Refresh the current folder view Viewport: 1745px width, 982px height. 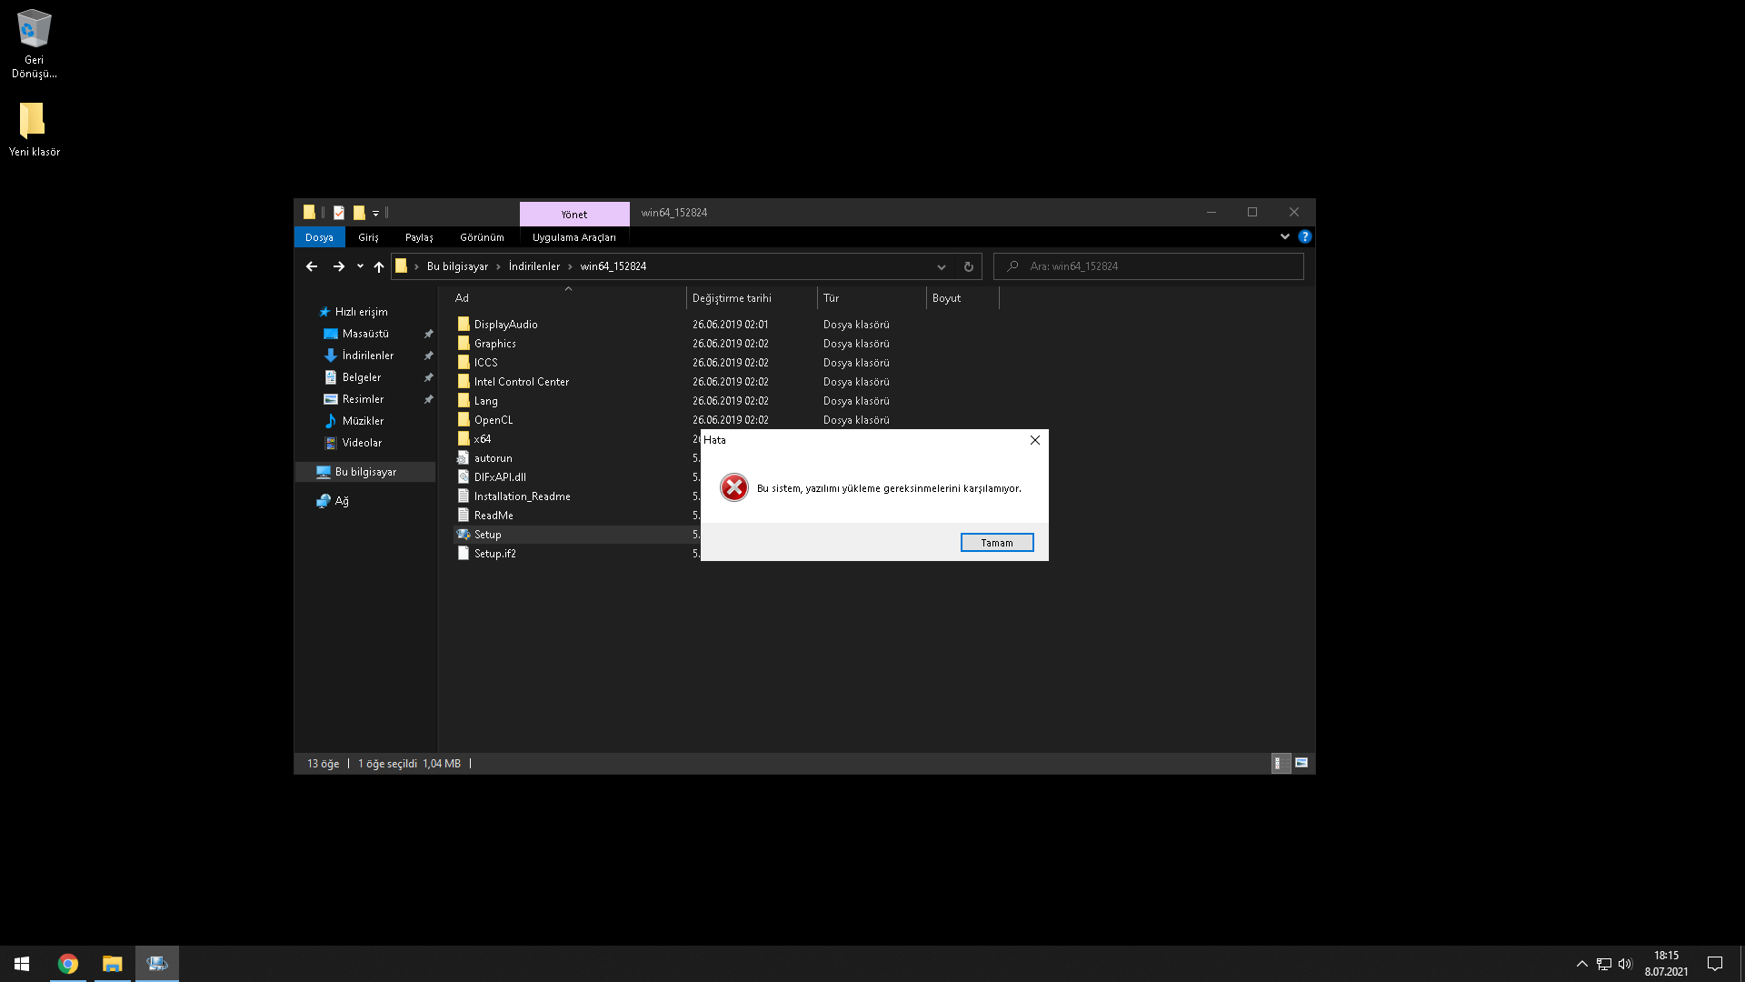tap(968, 266)
